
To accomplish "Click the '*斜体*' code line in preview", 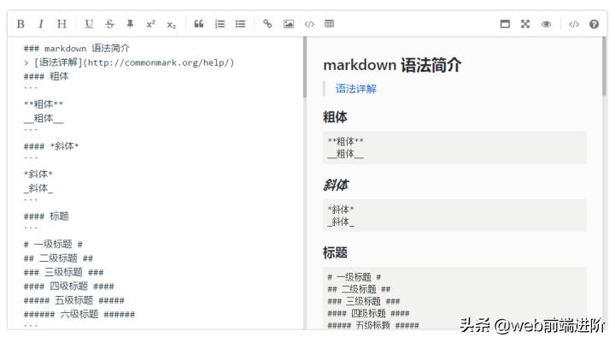I will click(341, 209).
